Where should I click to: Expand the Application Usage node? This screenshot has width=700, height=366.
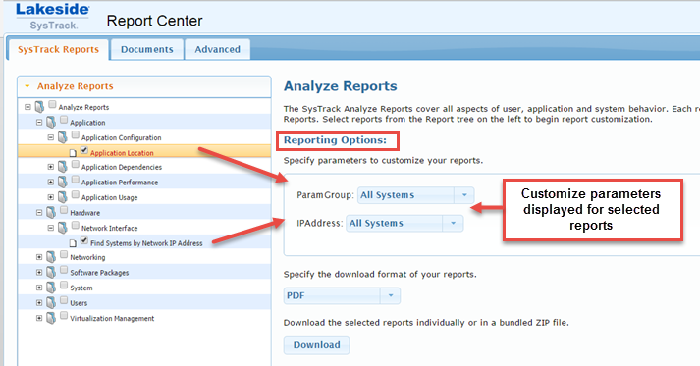[51, 197]
